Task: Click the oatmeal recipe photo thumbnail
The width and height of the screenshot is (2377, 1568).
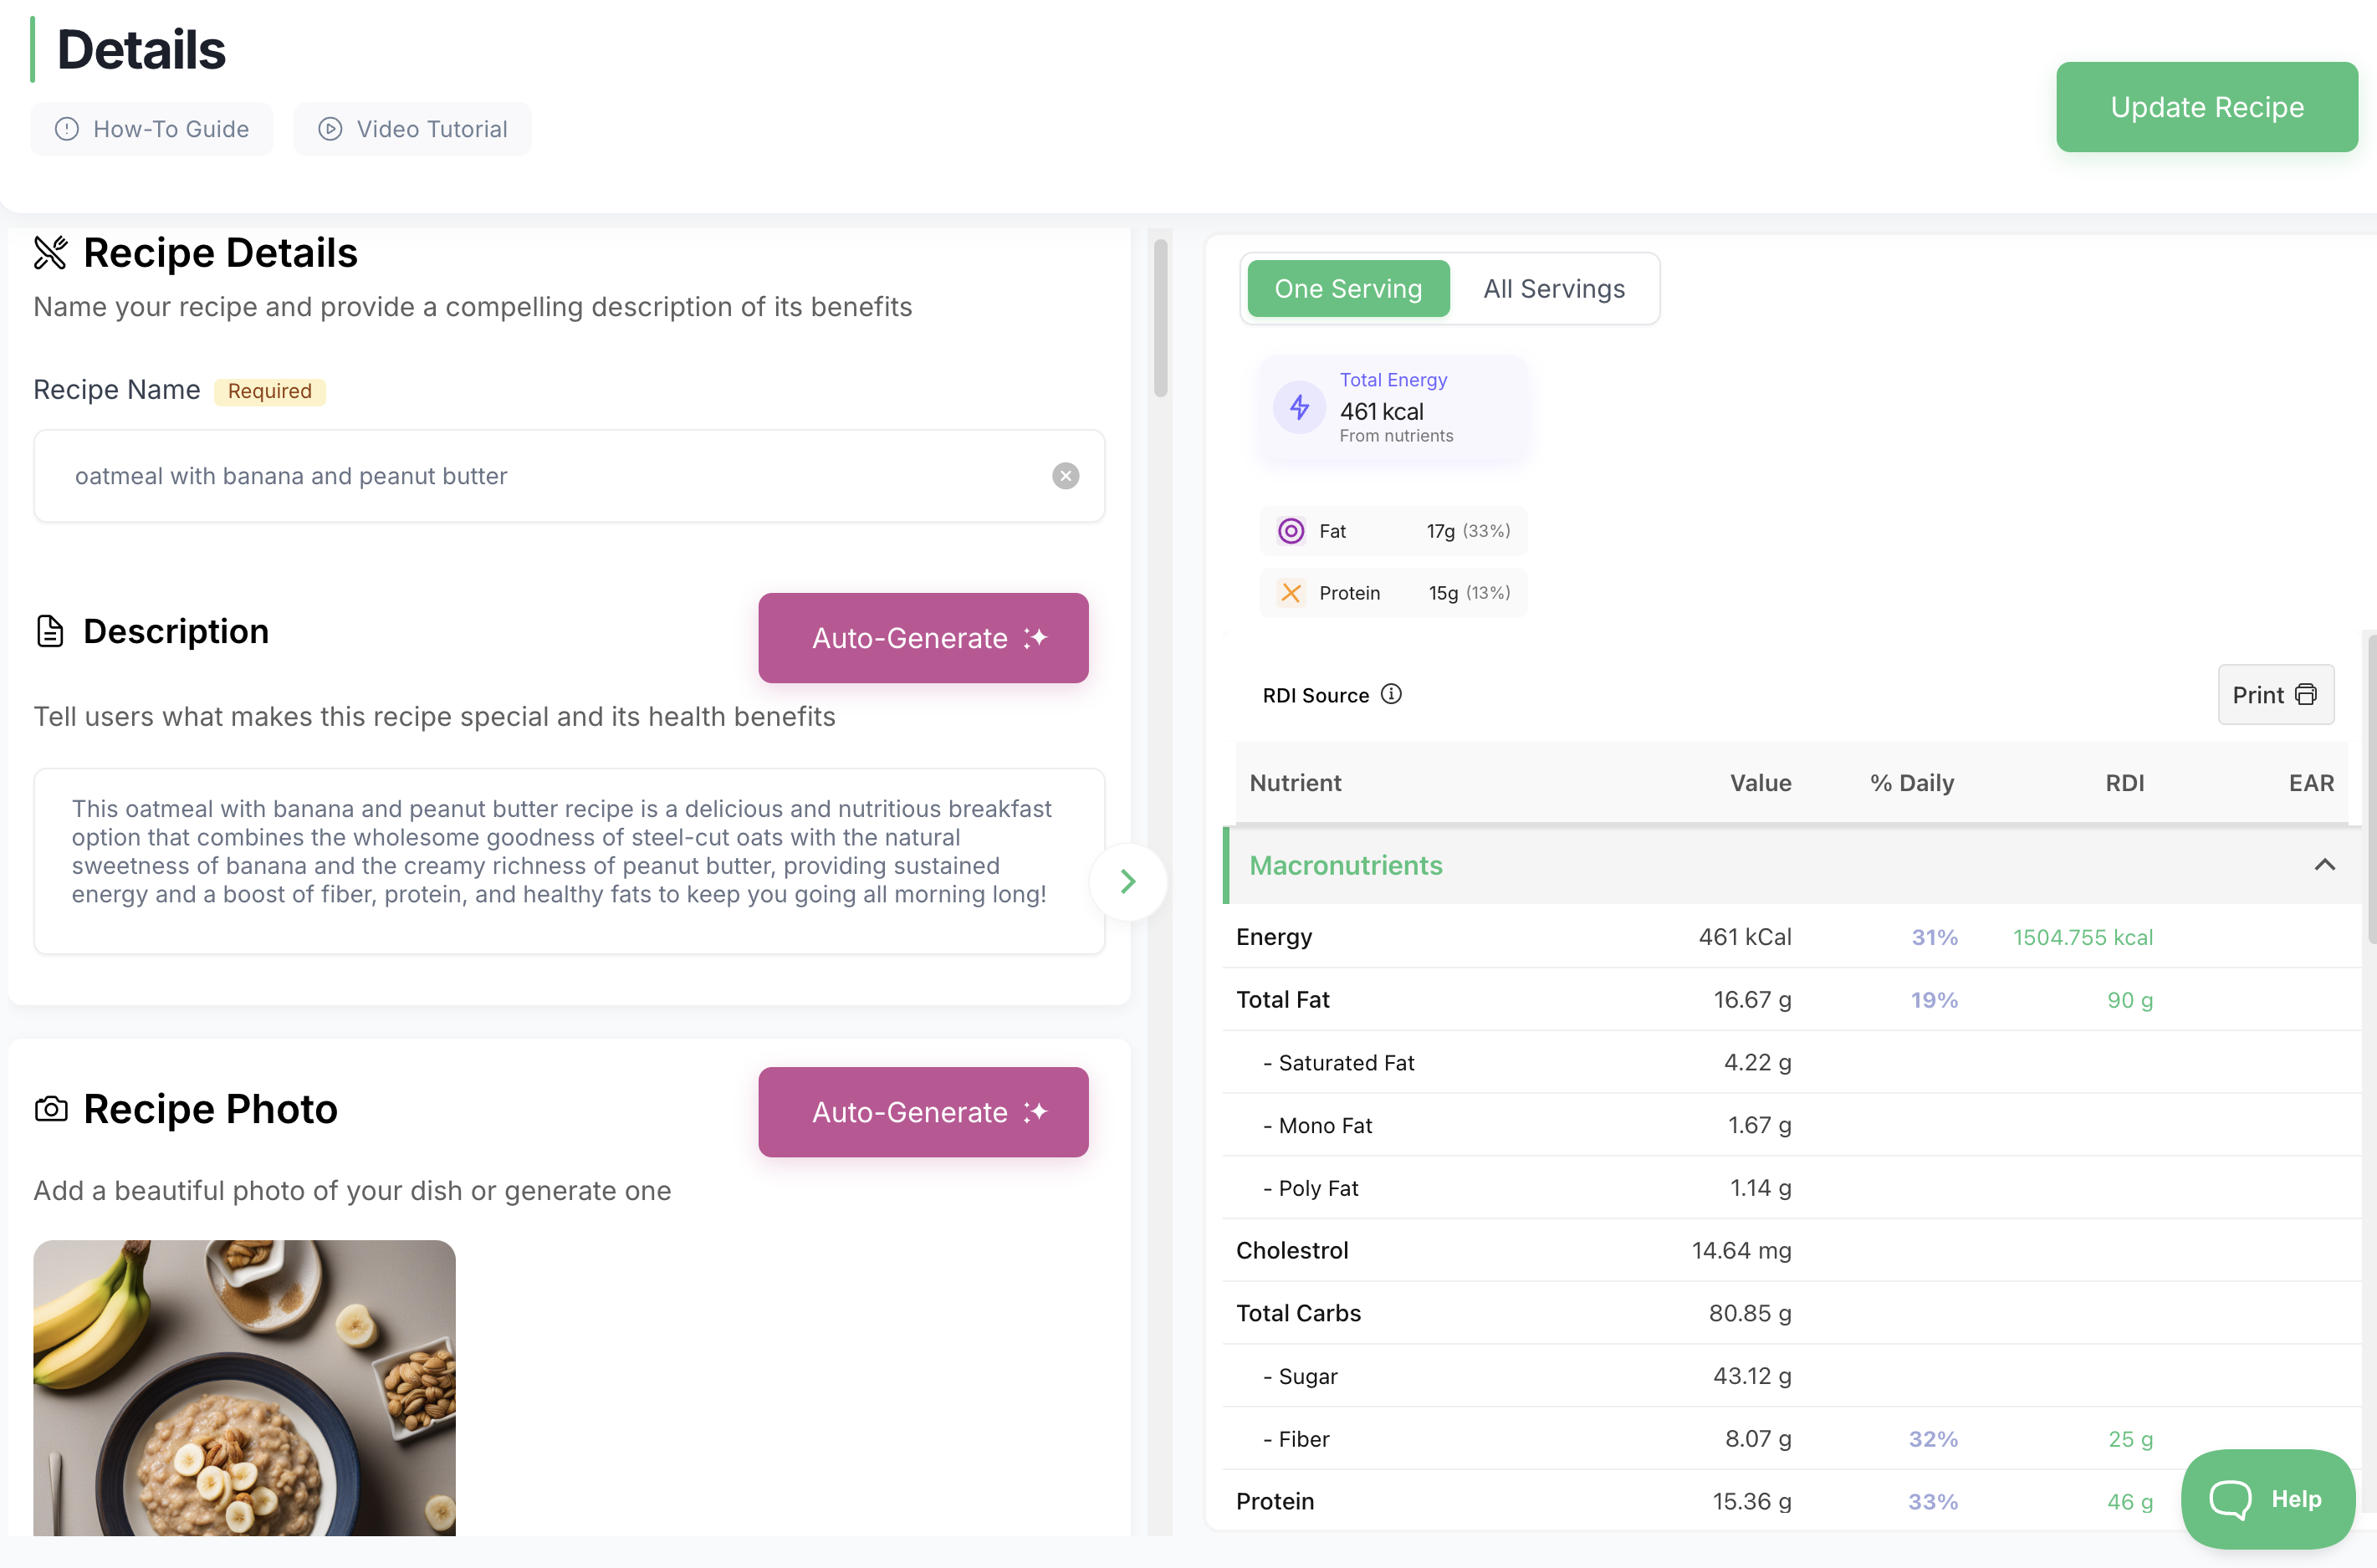Action: [x=244, y=1387]
